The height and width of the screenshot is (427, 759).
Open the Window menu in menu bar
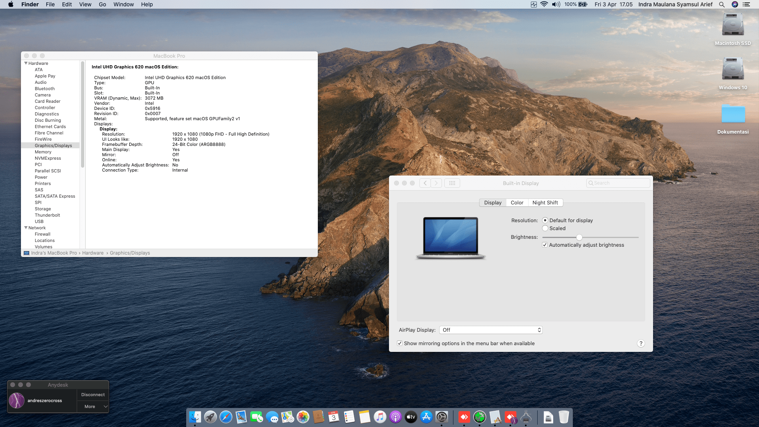pyautogui.click(x=123, y=4)
